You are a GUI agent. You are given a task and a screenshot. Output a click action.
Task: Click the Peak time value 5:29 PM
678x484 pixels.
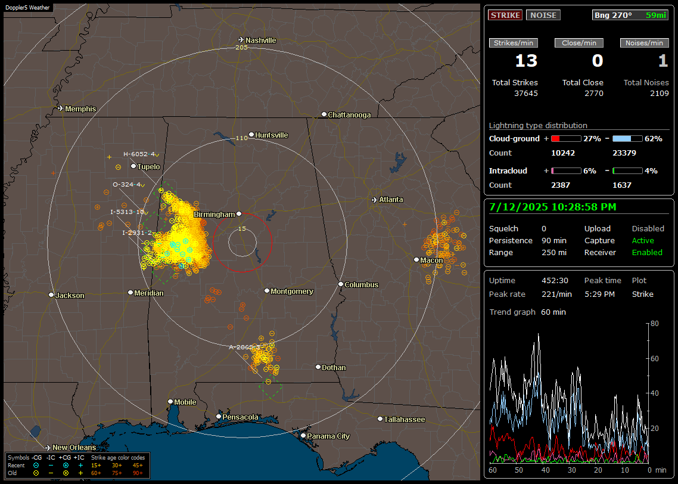(x=599, y=294)
